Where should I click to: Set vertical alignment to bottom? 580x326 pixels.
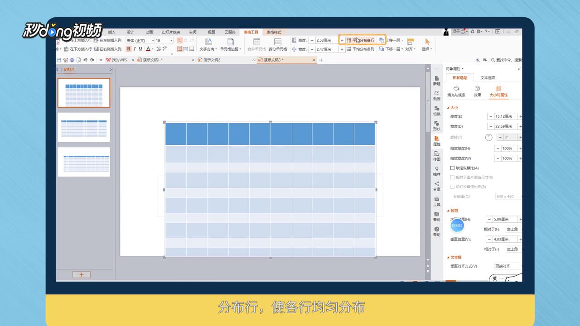(x=192, y=49)
